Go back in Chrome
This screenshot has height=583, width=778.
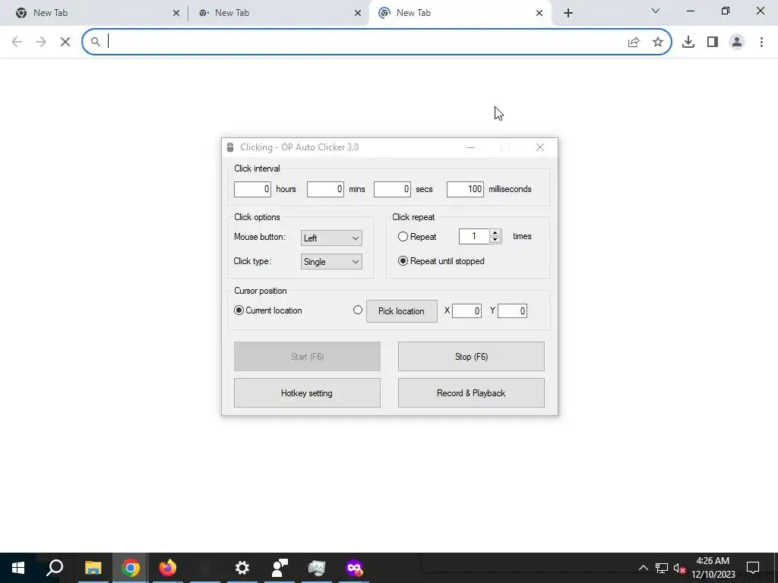17,42
